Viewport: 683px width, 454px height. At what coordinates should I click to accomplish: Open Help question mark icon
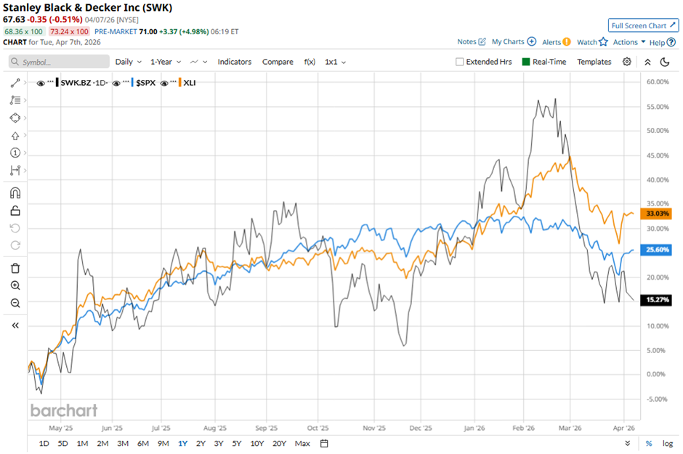point(671,42)
